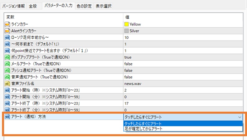This screenshot has width=247, height=140.
Task: Switch to the 色の設定 tab
Action: click(84, 6)
